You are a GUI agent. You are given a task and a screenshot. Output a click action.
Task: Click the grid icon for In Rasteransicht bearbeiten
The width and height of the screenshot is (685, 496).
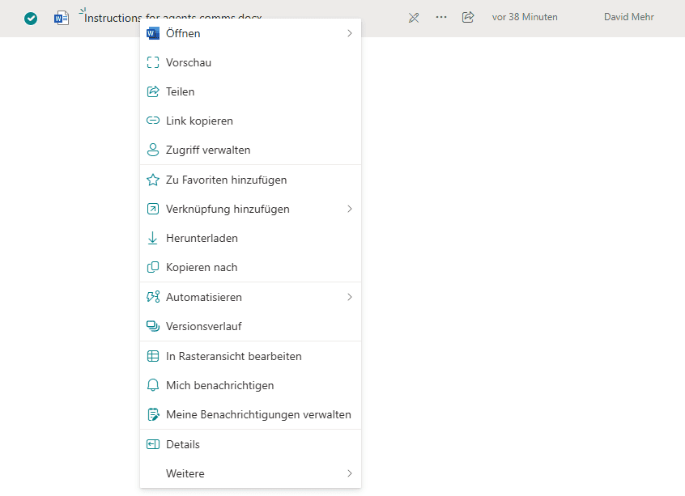[153, 356]
